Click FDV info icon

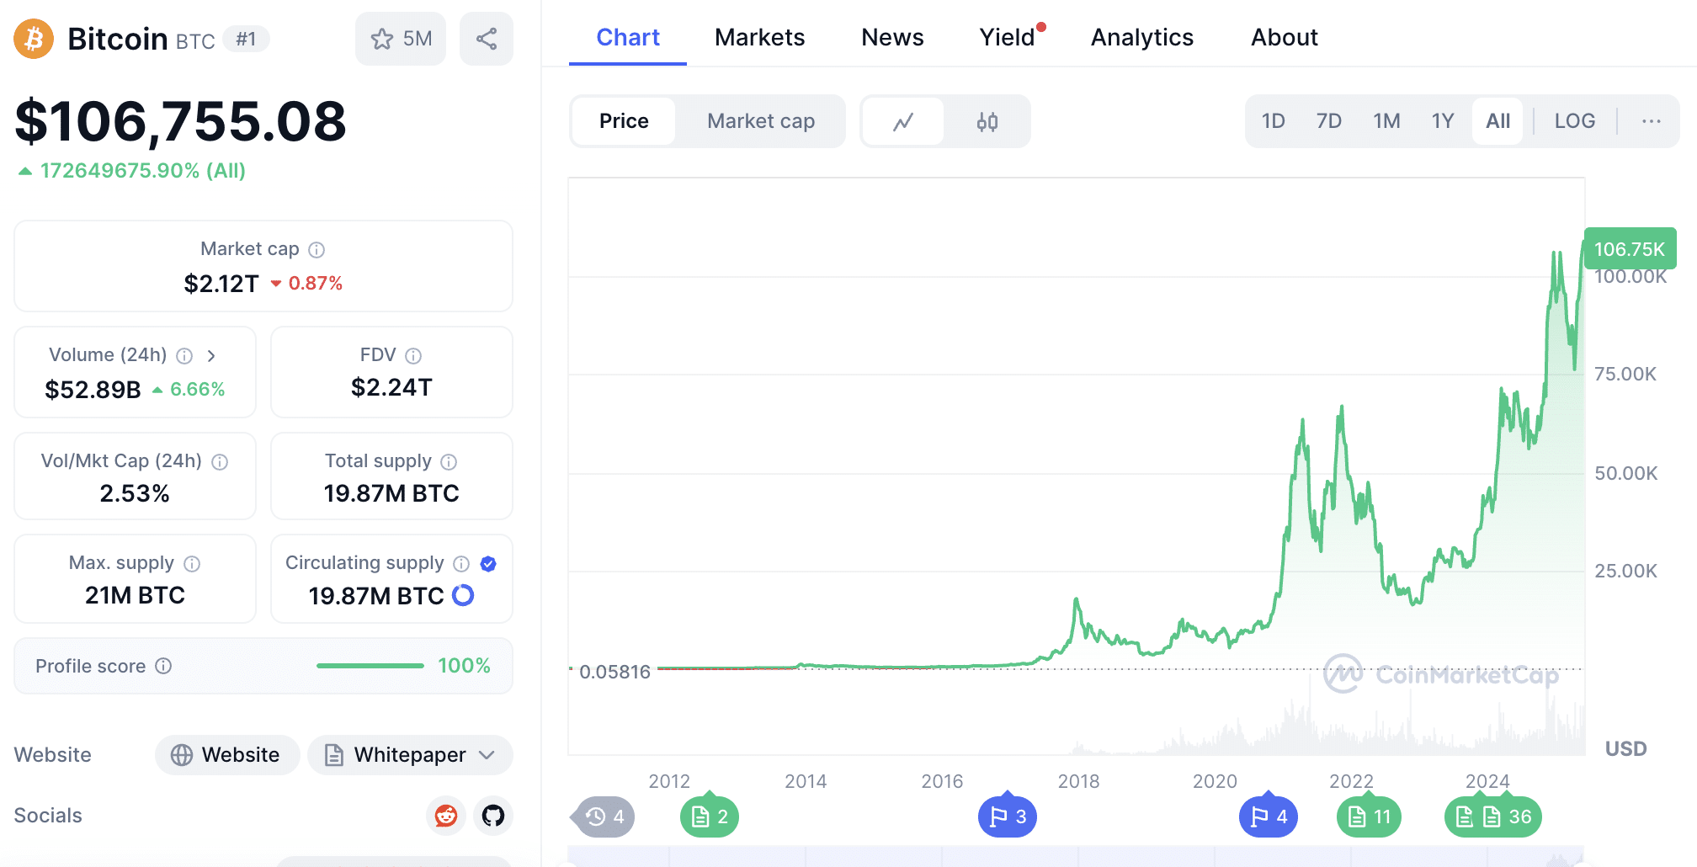(413, 356)
